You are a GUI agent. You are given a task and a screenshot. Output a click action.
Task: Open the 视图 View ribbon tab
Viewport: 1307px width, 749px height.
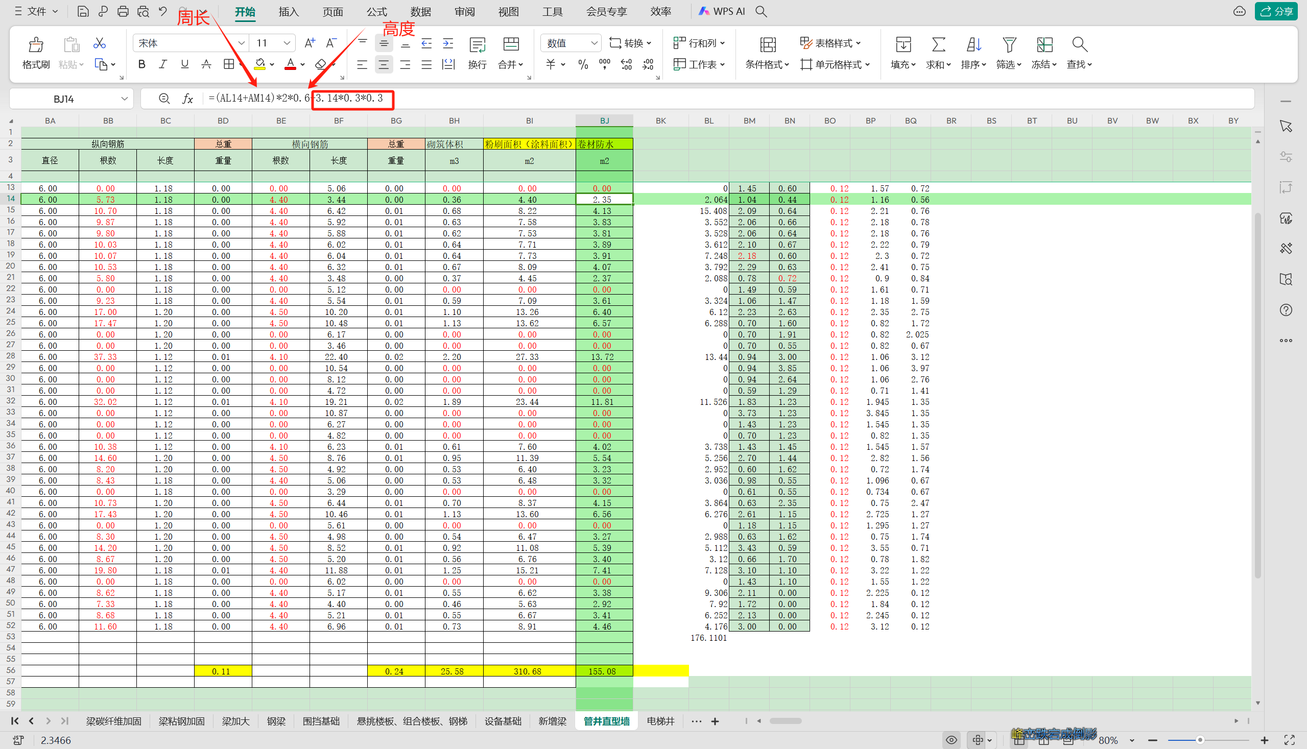coord(508,12)
